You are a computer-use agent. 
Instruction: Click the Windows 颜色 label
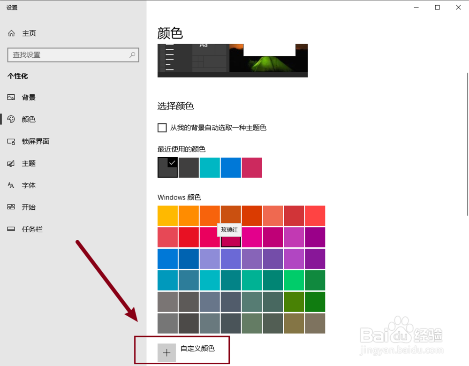coord(179,197)
